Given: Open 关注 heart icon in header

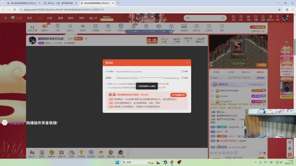Looking at the screenshot, I should (241, 18).
